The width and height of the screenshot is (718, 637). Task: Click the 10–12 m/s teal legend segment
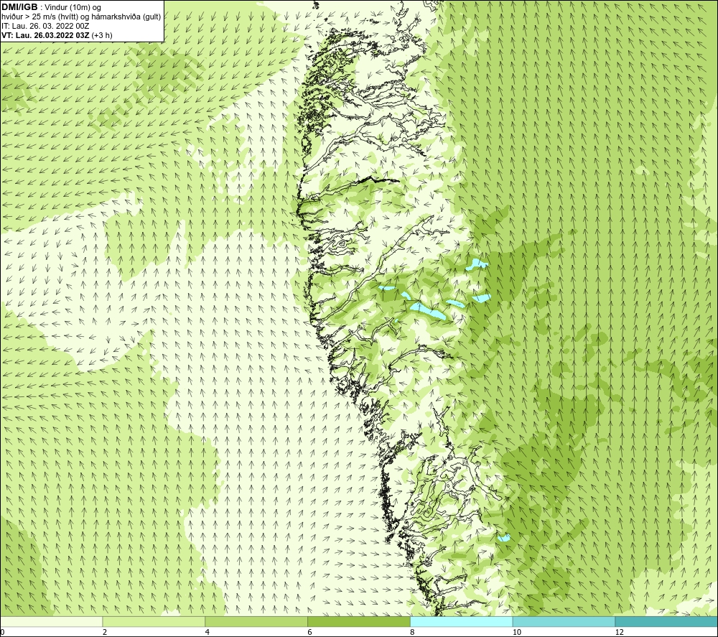[x=564, y=621]
